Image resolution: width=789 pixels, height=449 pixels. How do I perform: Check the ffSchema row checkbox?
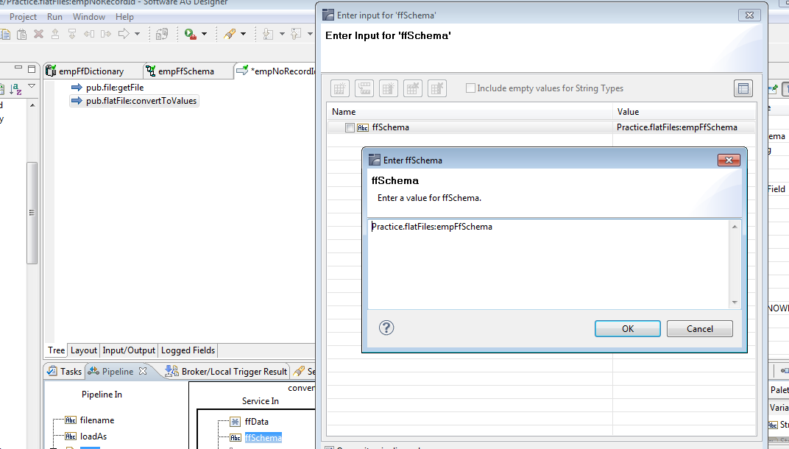[x=350, y=127]
